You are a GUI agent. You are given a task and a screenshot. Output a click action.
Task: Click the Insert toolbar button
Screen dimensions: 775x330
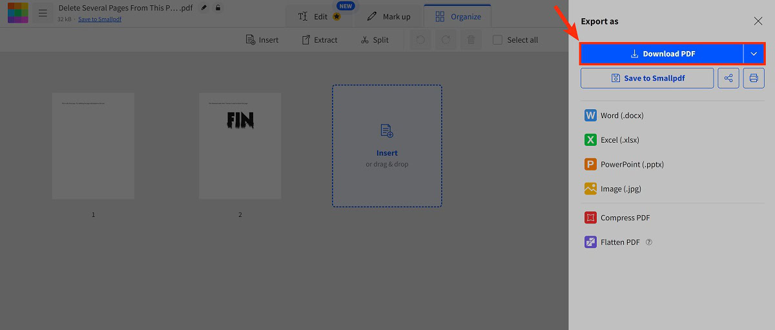tap(262, 40)
